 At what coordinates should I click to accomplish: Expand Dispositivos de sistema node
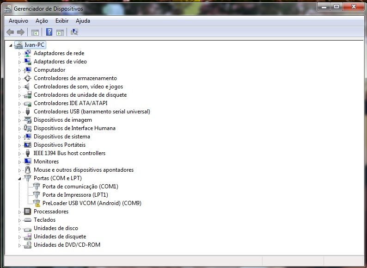[19, 137]
